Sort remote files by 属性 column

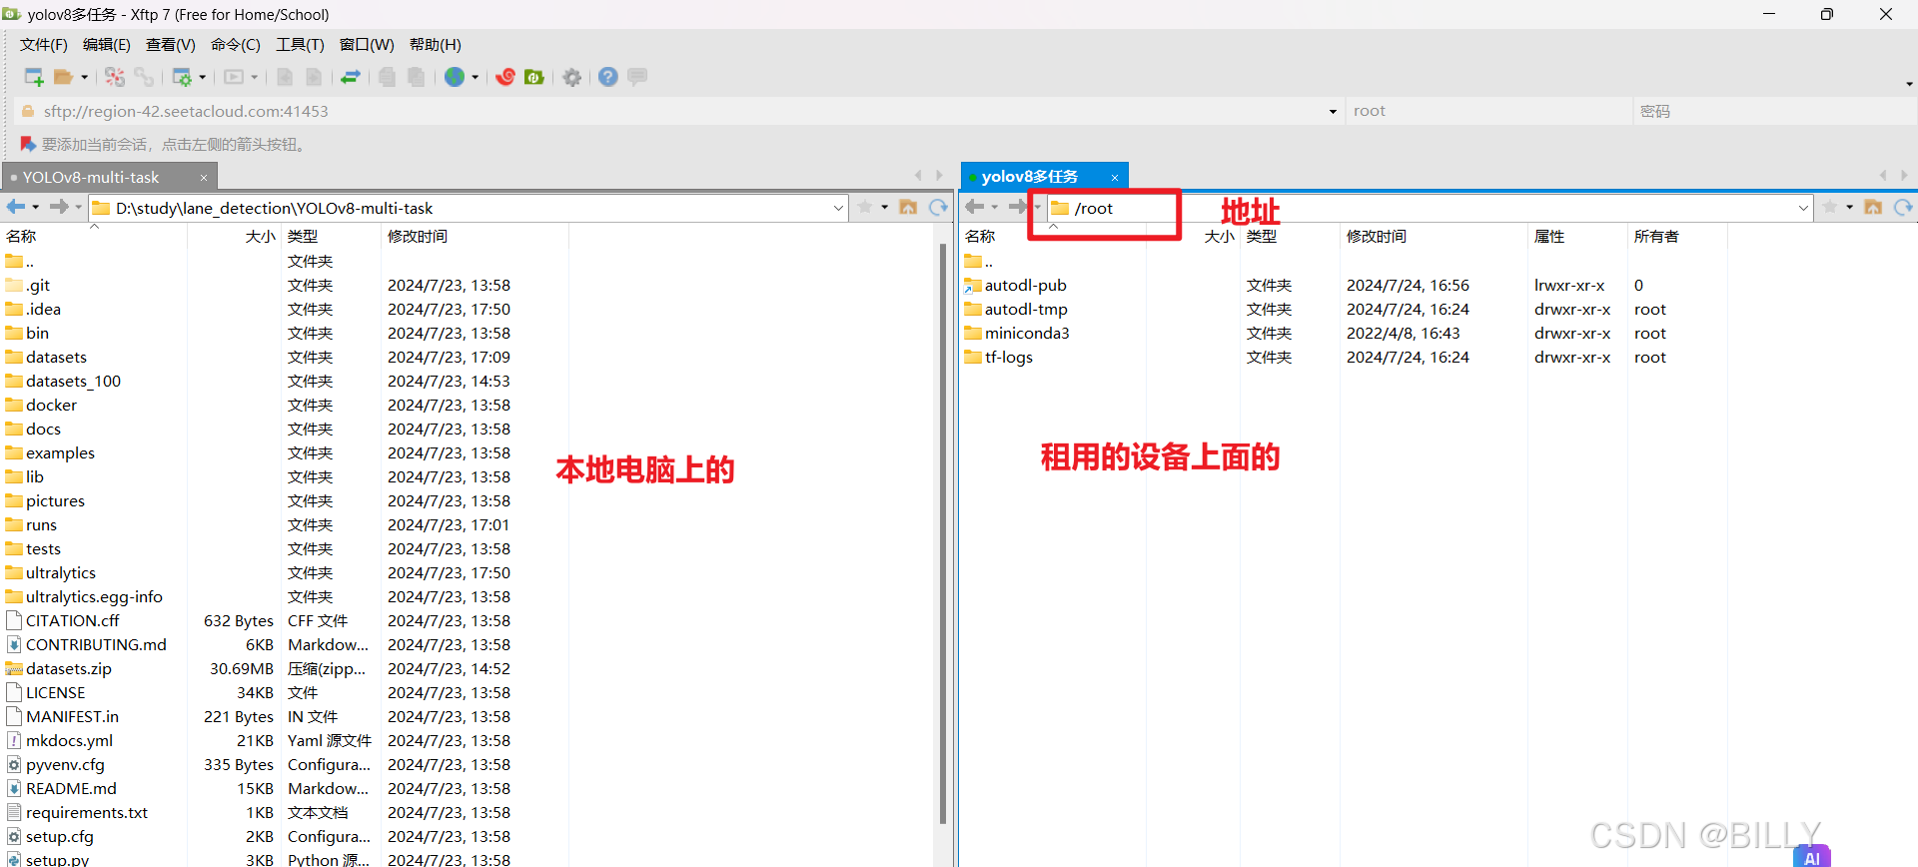pos(1577,236)
